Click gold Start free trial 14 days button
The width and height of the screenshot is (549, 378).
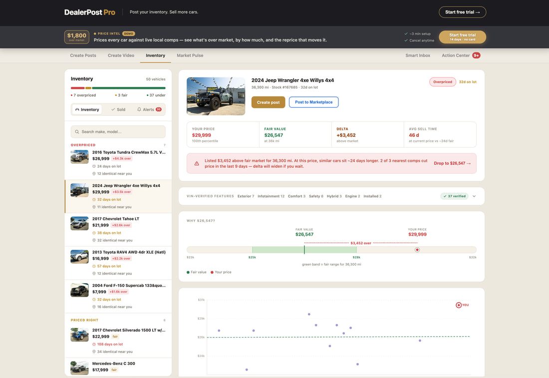(462, 37)
